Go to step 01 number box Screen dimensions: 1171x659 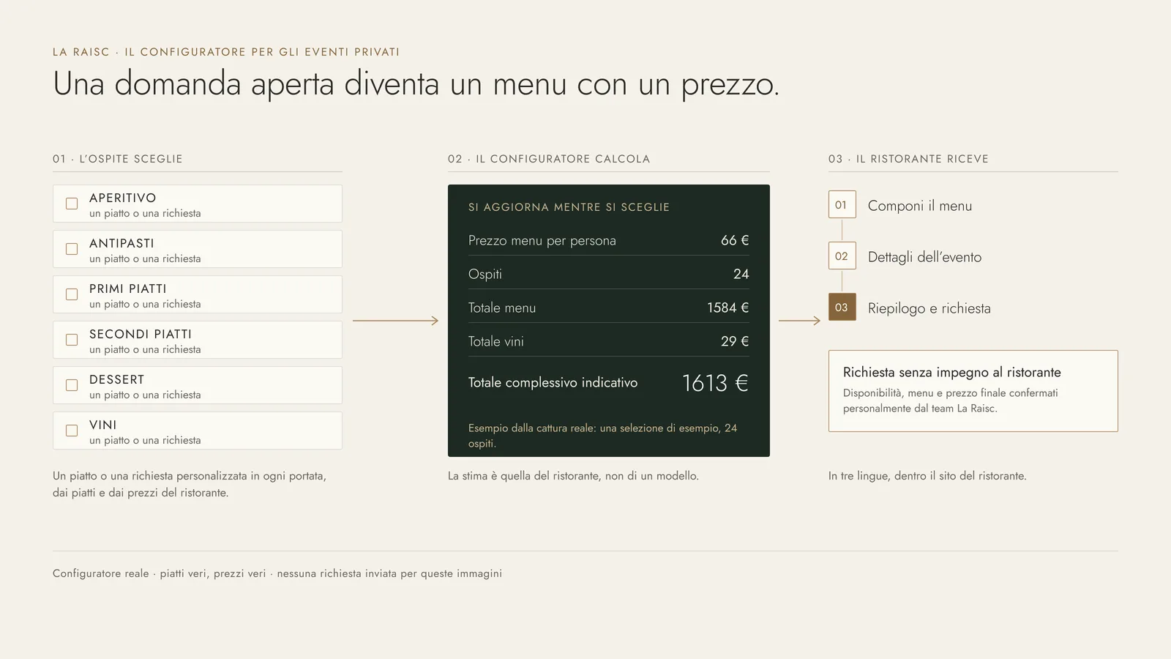[x=842, y=205]
